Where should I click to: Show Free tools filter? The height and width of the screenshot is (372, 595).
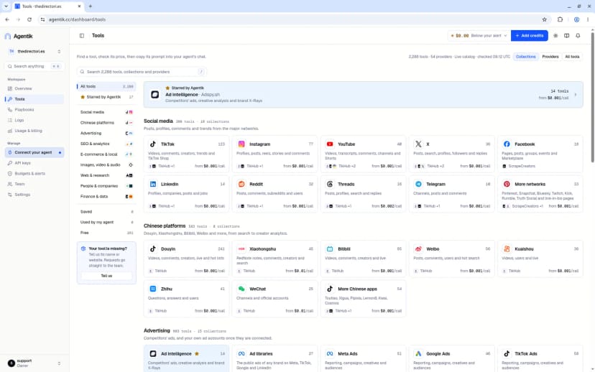(x=106, y=233)
